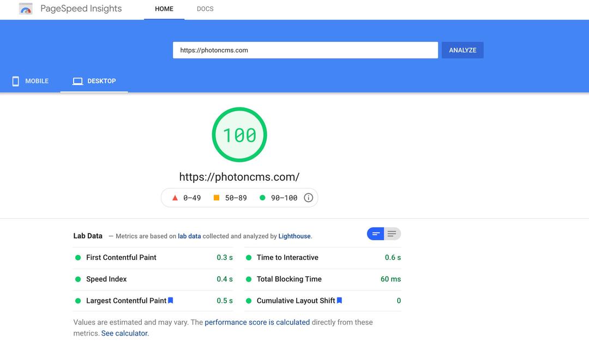Open the HOME tab

click(x=164, y=9)
